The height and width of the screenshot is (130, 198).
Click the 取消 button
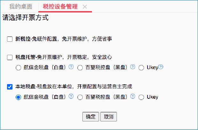pyautogui.click(x=109, y=117)
